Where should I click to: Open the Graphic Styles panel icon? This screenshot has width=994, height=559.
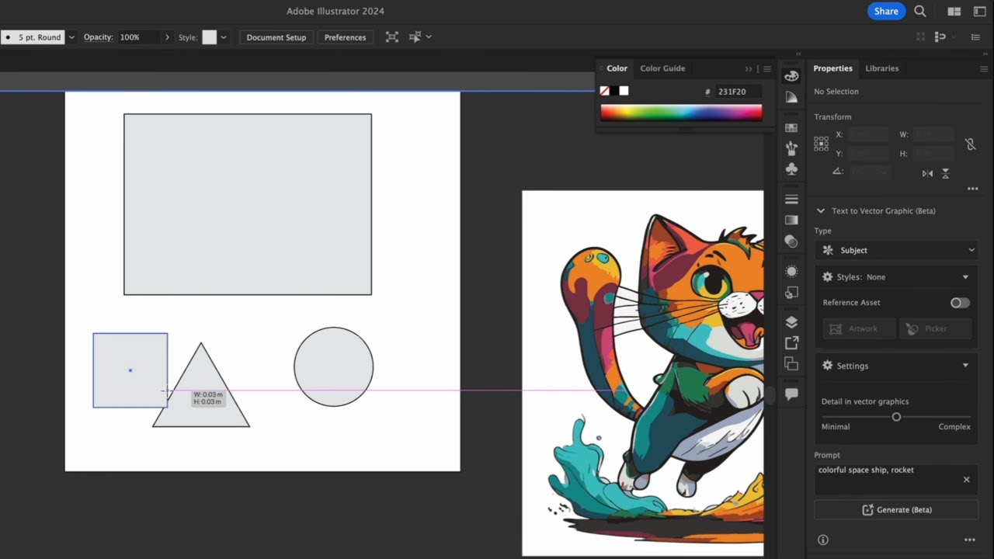[791, 292]
